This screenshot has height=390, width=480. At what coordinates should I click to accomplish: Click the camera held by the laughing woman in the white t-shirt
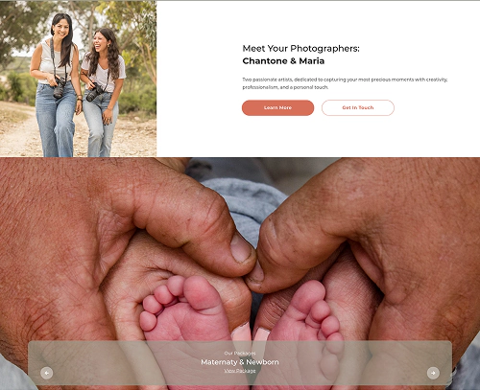tap(95, 92)
